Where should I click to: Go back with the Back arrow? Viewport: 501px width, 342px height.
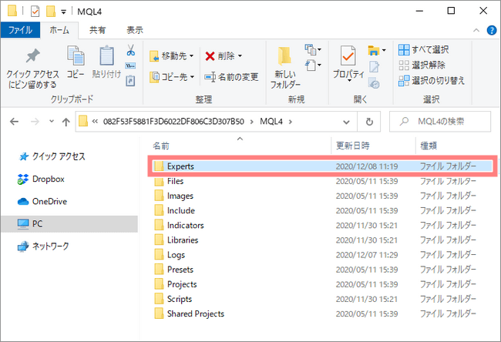15,122
